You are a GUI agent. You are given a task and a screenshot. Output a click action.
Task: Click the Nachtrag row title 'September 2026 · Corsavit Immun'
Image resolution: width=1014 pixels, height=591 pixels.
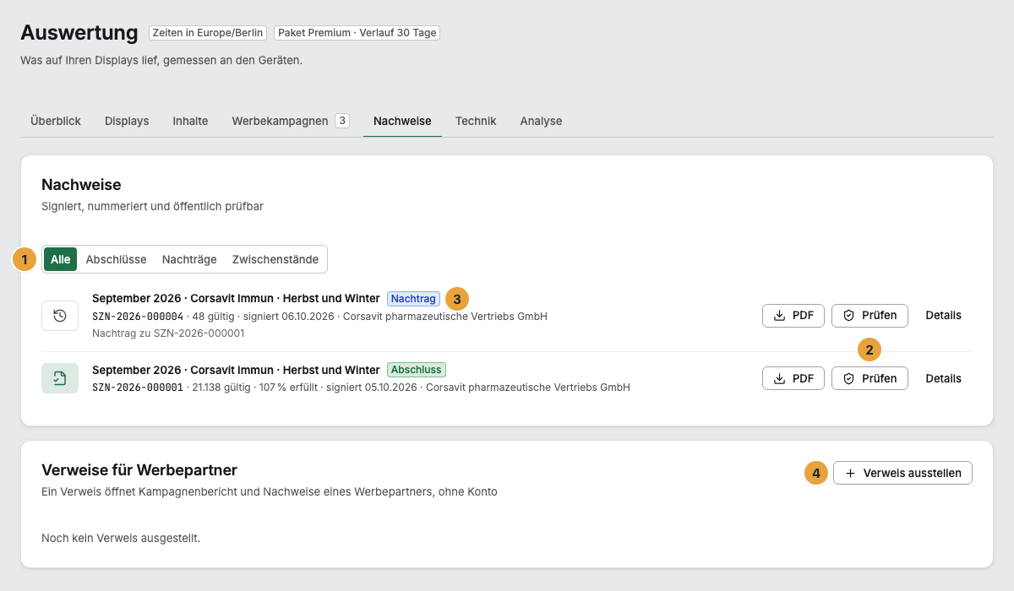click(x=236, y=299)
